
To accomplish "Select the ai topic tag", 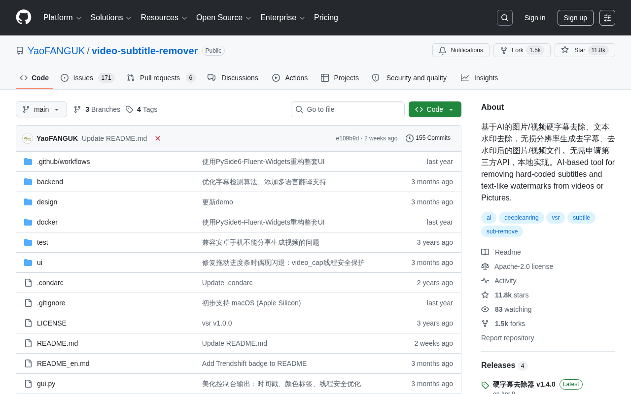I will 489,218.
